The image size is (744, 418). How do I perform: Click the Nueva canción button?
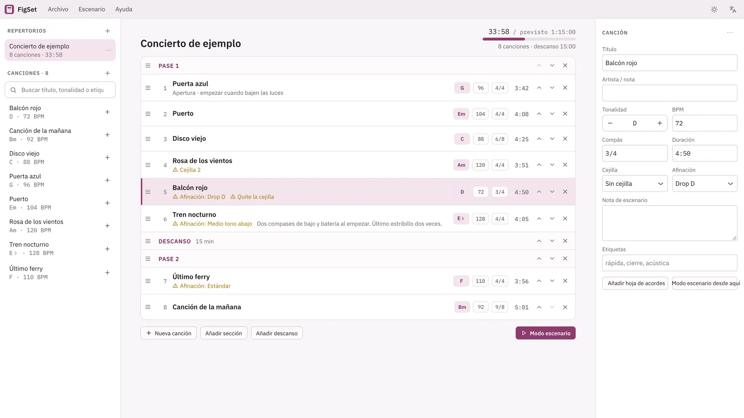[x=169, y=333]
